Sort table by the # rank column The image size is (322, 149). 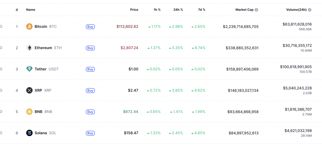tap(17, 10)
